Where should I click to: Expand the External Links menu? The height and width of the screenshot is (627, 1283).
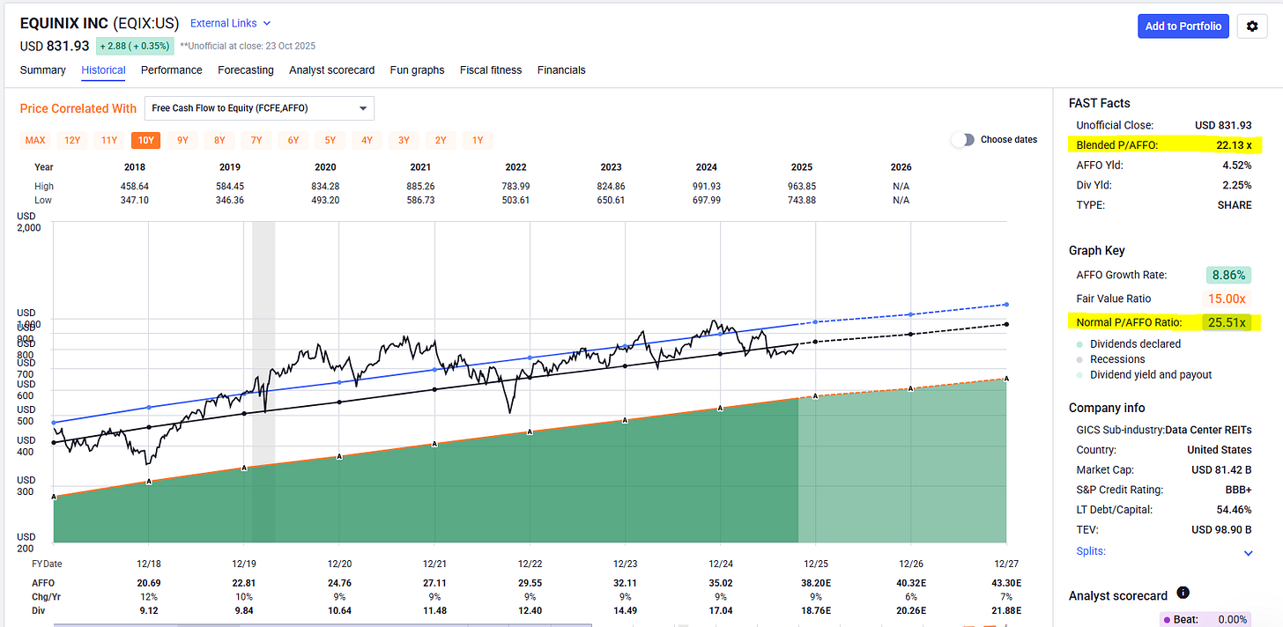[231, 24]
